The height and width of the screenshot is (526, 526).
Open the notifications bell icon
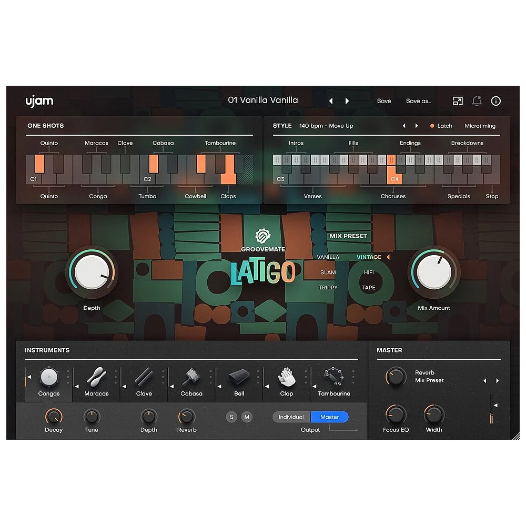point(477,101)
